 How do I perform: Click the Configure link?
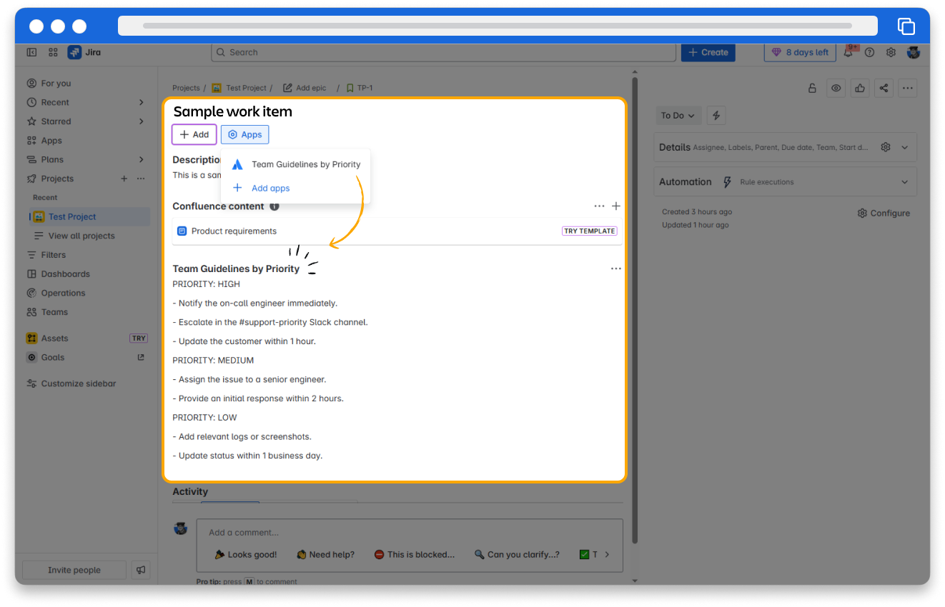[x=884, y=213]
